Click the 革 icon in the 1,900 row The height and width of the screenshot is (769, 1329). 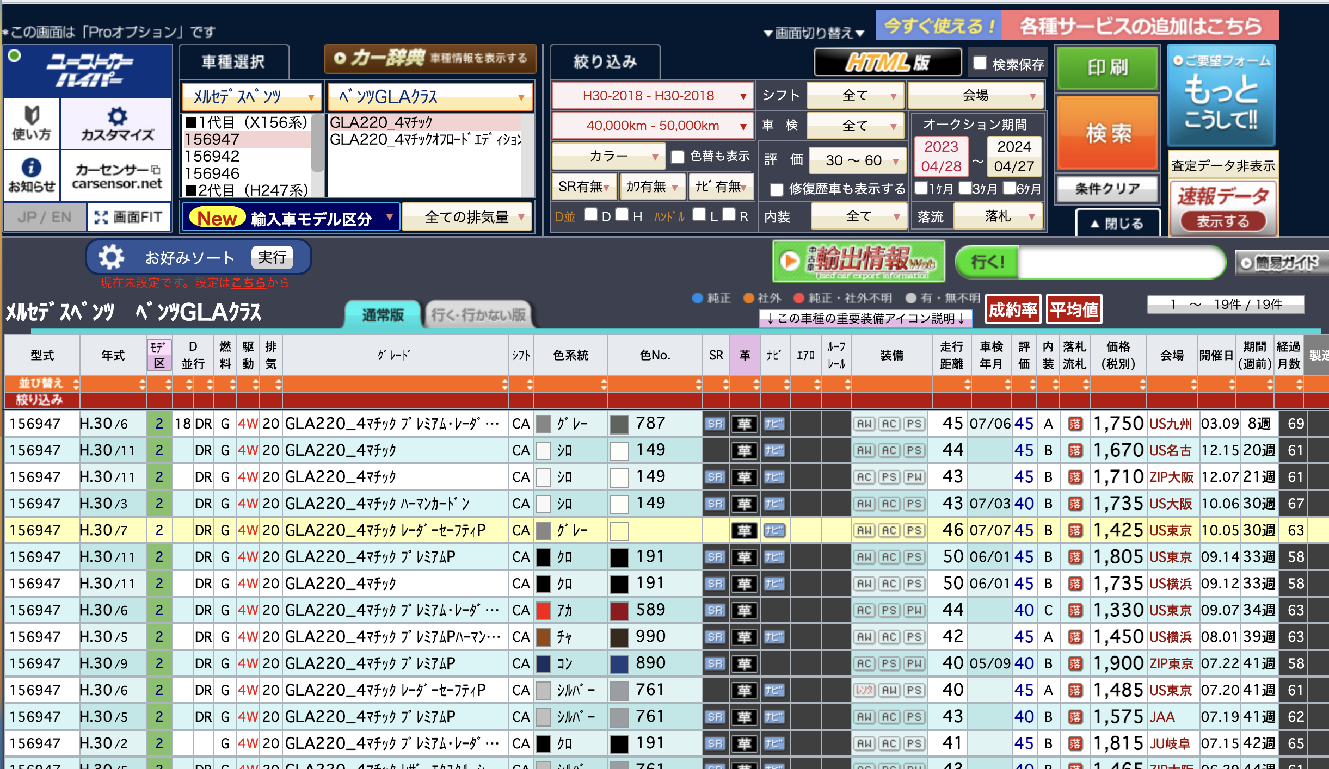[x=744, y=663]
